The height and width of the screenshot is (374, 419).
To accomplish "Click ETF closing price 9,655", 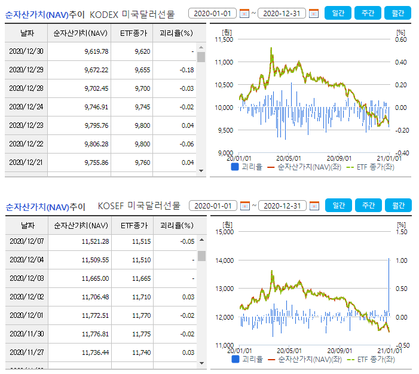I will (142, 70).
